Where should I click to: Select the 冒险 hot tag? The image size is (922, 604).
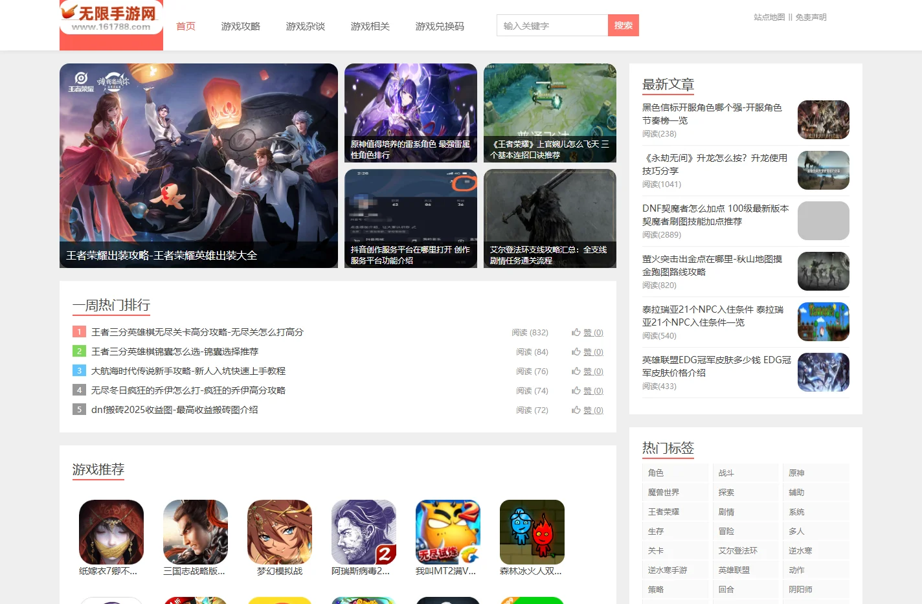pyautogui.click(x=746, y=531)
